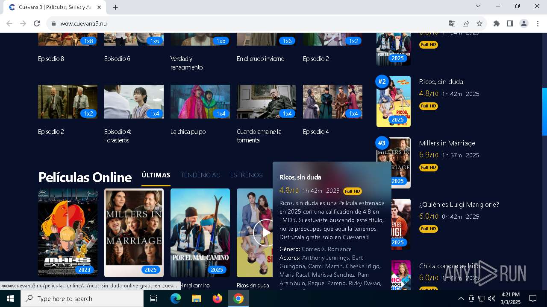Click Ricos, sin duda title in ranking sidebar
This screenshot has width=547, height=307.
pyautogui.click(x=441, y=81)
